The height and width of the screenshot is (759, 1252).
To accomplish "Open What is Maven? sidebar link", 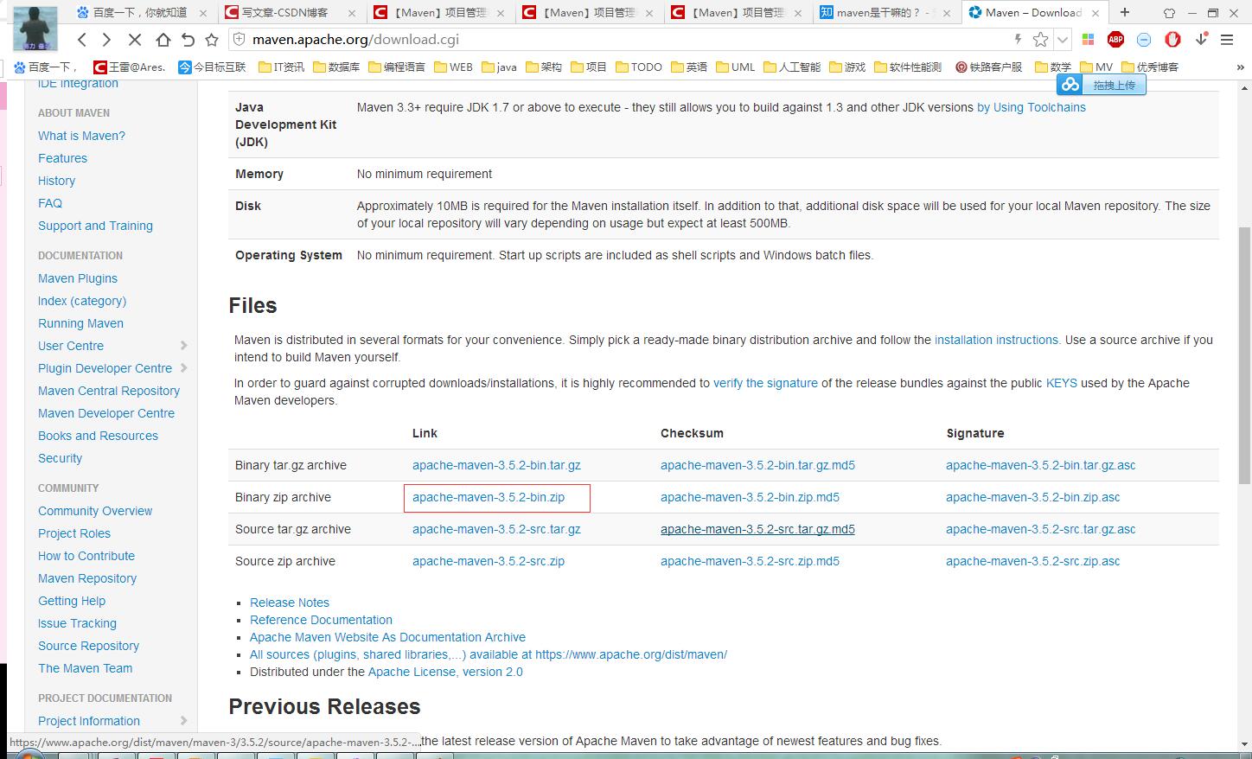I will pyautogui.click(x=81, y=136).
